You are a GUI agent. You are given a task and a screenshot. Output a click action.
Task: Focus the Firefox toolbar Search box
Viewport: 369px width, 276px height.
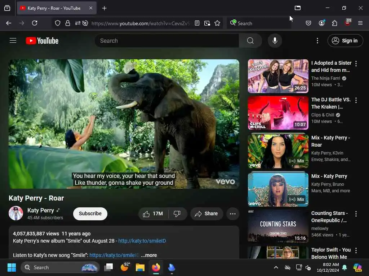[259, 23]
